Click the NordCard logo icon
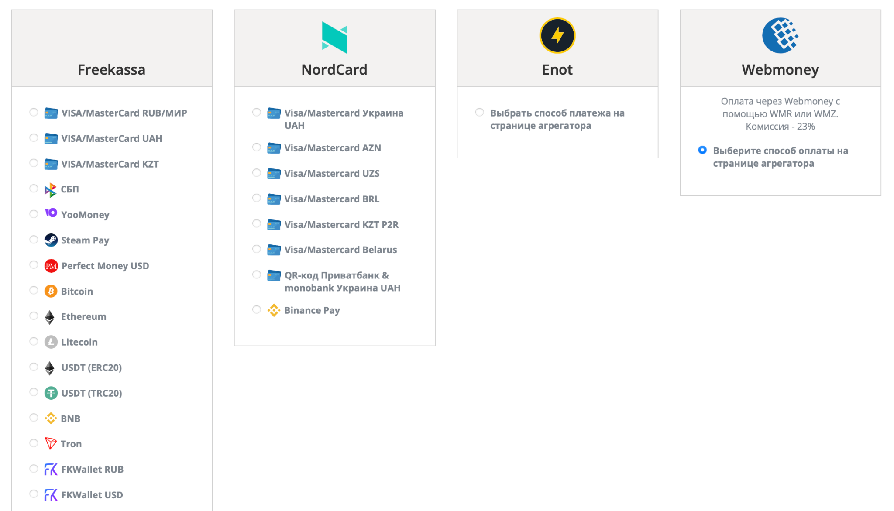894x511 pixels. click(334, 38)
